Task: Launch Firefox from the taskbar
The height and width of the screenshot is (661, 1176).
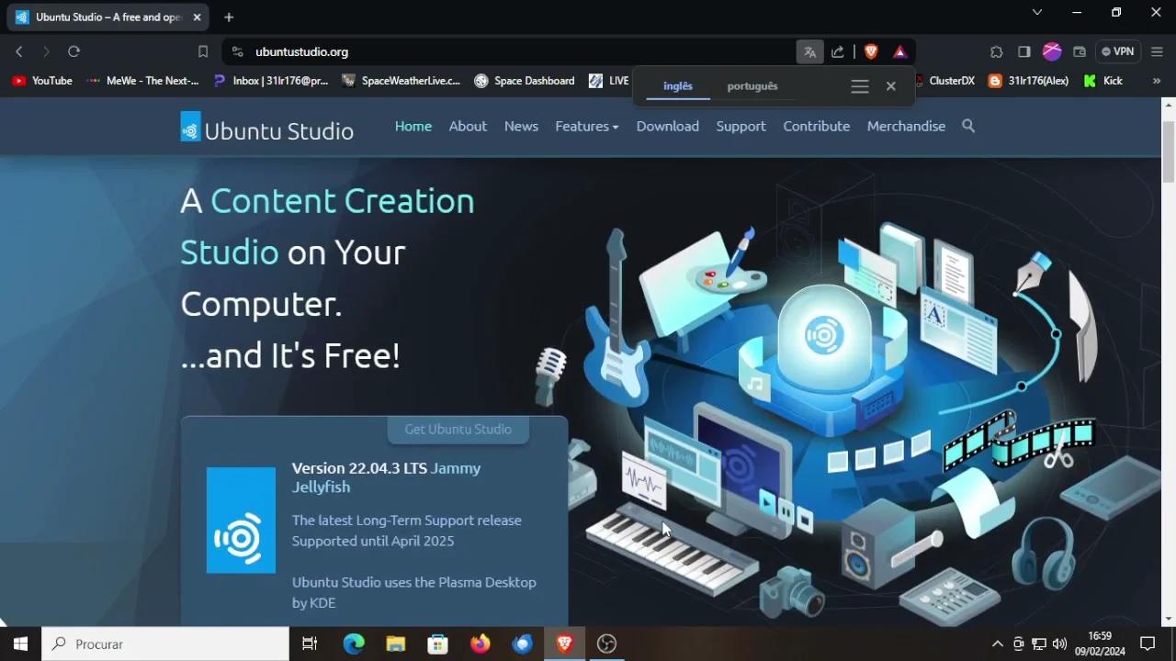Action: pos(481,644)
